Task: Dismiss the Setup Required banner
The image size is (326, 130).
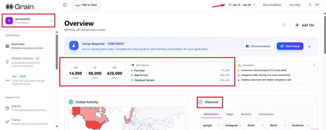Action: point(309,46)
